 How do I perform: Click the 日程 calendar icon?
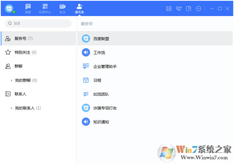point(86,80)
